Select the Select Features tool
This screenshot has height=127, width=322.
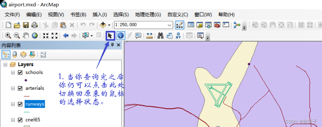pos(85,36)
